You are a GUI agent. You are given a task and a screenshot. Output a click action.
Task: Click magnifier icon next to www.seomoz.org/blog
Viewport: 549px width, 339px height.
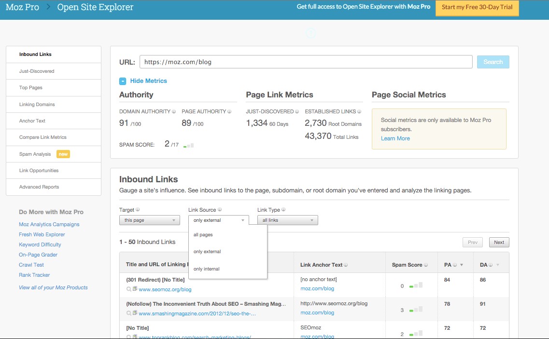click(129, 289)
